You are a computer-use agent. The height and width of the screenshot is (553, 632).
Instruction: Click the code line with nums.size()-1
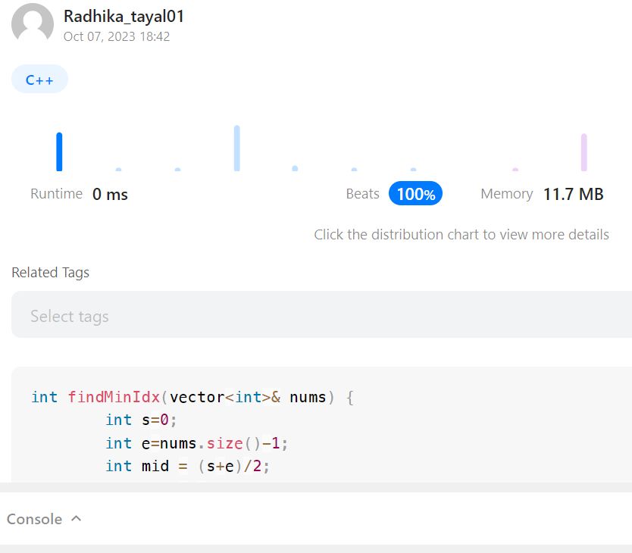click(x=197, y=443)
